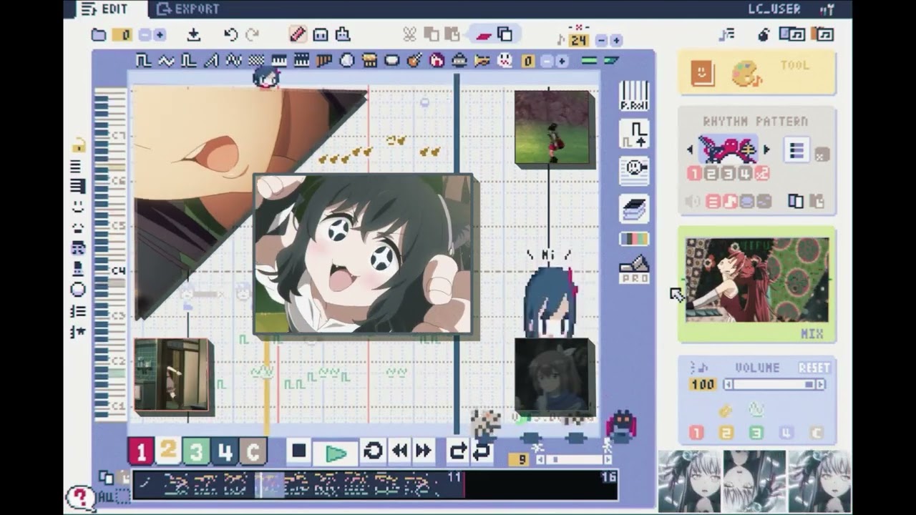916x515 pixels.
Task: Click the scissors cut icon in the toolbar
Action: 409,34
